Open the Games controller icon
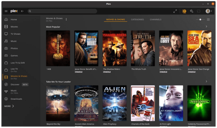 [x=6, y=55]
